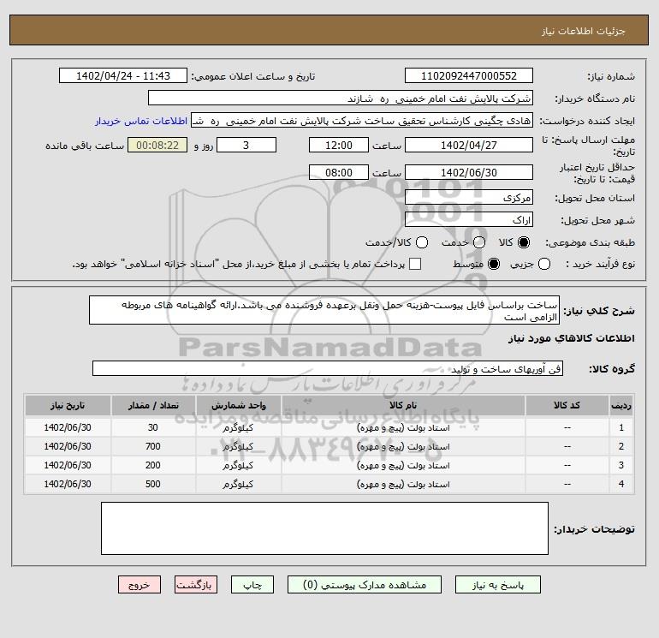Click the validity time 08:00 field
Image resolution: width=659 pixels, height=638 pixels.
(339, 172)
